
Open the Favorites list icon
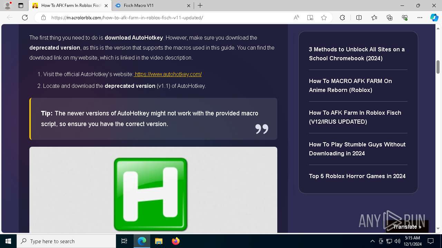point(374,18)
